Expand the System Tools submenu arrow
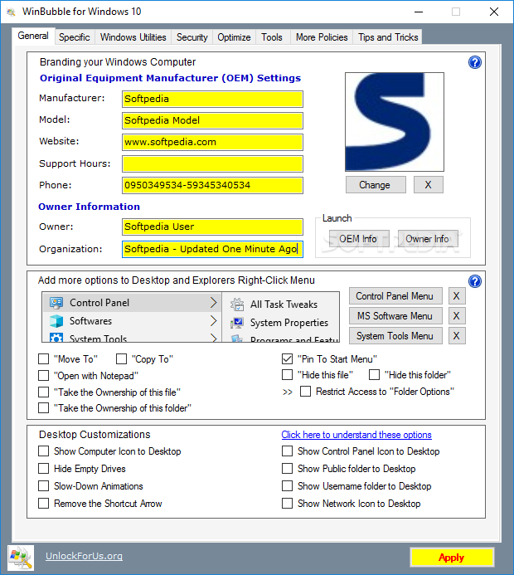The height and width of the screenshot is (575, 514). (x=214, y=338)
